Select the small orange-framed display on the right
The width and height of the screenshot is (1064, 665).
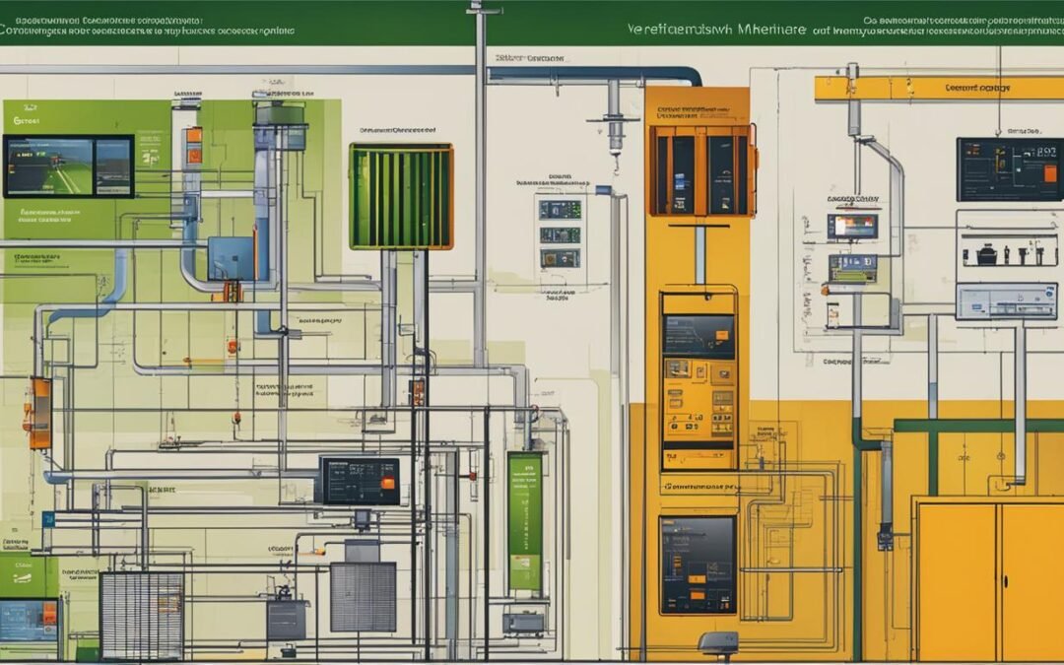pyautogui.click(x=851, y=227)
